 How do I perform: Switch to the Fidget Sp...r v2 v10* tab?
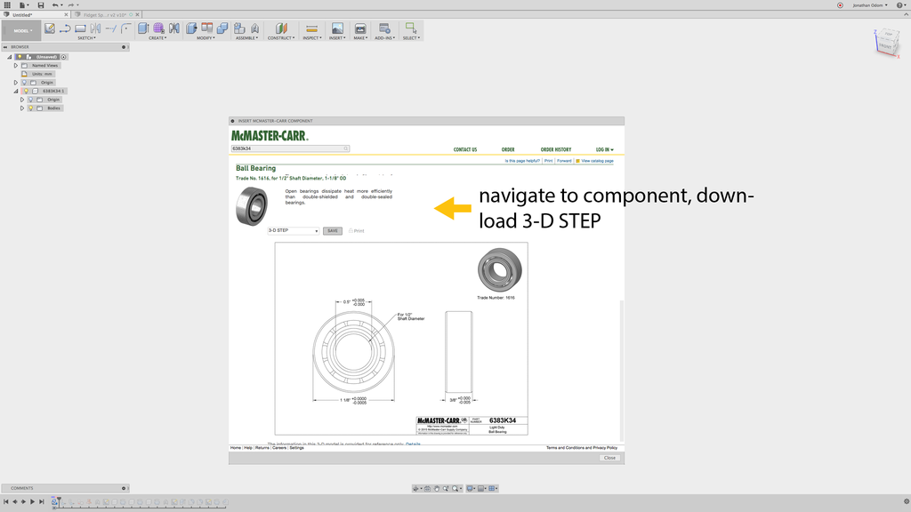(x=107, y=14)
